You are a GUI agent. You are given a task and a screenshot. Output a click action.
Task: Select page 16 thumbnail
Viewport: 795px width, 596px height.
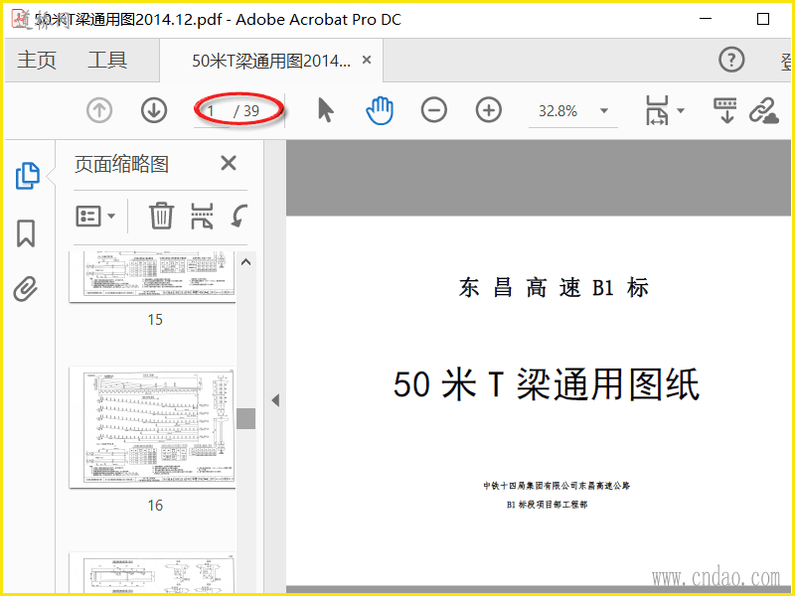152,427
